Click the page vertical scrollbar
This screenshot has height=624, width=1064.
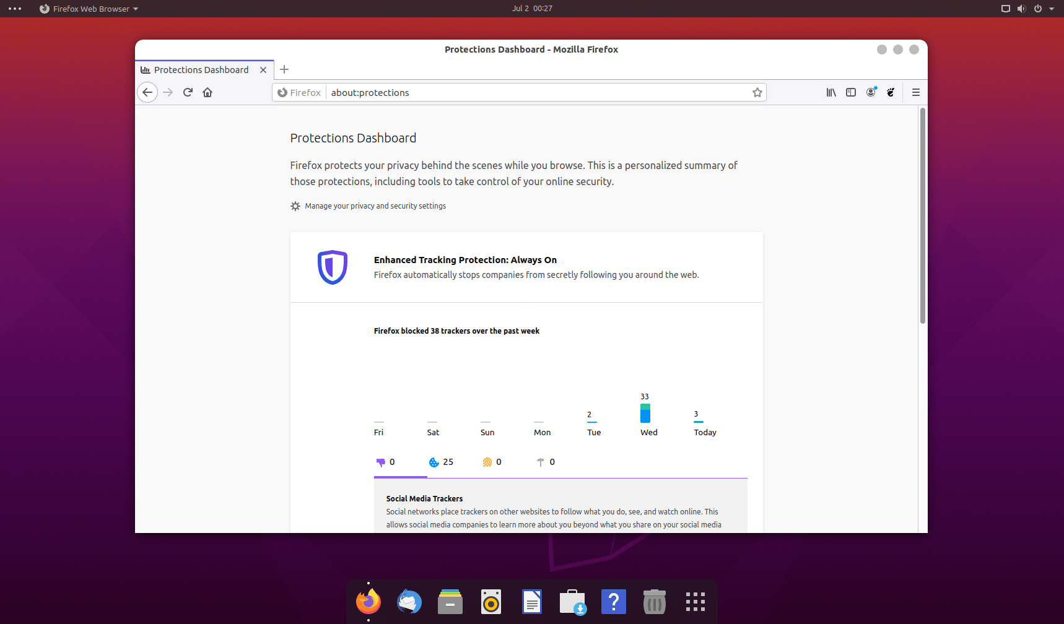tap(922, 215)
